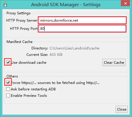This screenshot has width=132, height=117.
Task: Click into the HTTP Proxy Port field
Action: pyautogui.click(x=82, y=29)
